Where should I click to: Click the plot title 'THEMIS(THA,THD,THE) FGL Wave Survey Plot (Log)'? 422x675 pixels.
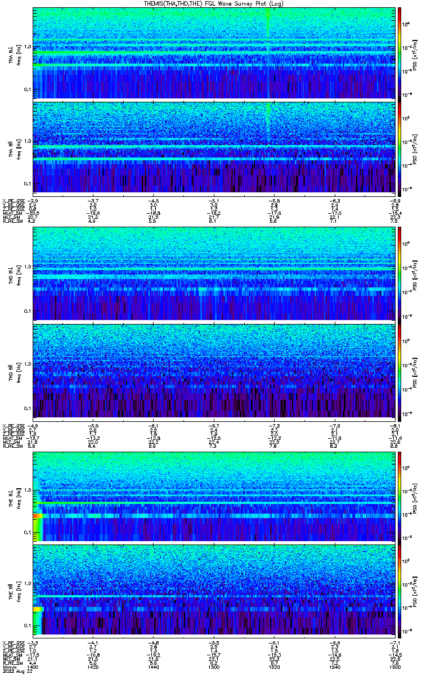pyautogui.click(x=214, y=3)
